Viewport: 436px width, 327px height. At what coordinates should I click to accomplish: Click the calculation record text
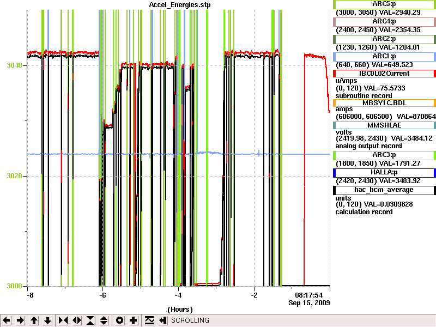tap(364, 212)
